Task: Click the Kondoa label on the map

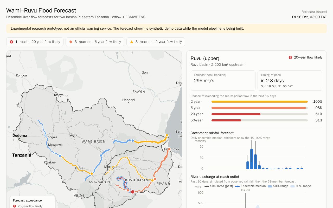Action: 21,75
